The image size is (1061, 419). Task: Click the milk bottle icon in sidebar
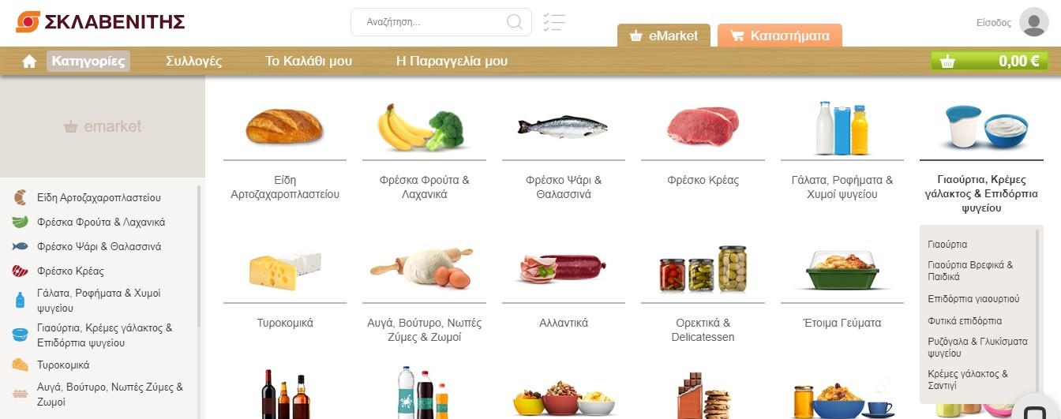(x=21, y=300)
